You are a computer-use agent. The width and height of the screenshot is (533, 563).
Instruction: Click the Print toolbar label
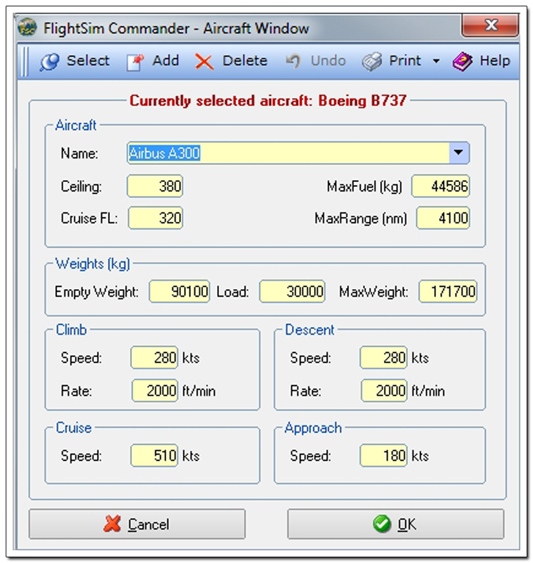[x=405, y=61]
